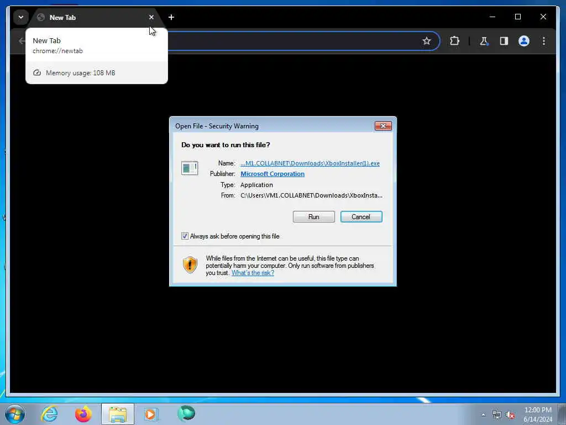Image resolution: width=566 pixels, height=425 pixels.
Task: Close the security warning with the red X
Action: (x=383, y=126)
